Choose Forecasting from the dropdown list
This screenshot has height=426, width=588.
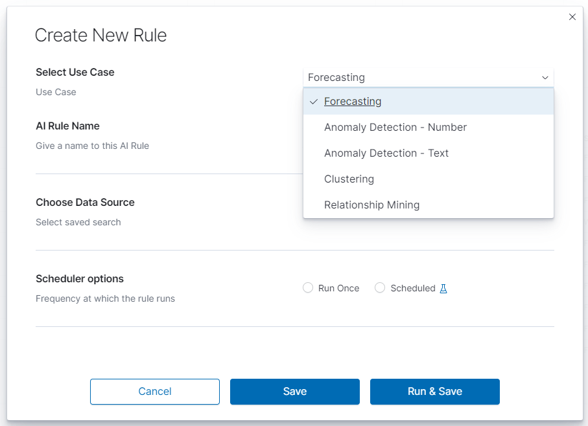[429, 102]
